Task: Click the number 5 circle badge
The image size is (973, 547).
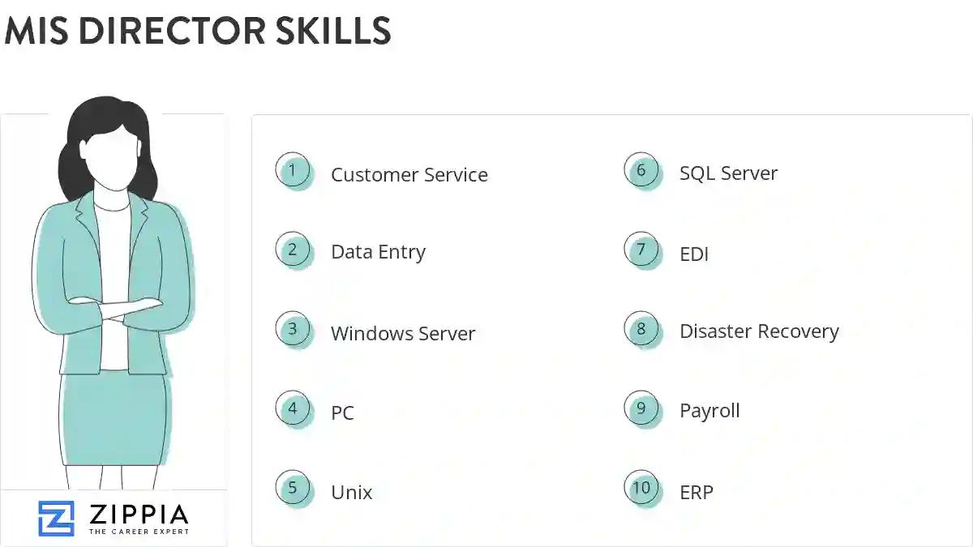Action: [294, 489]
